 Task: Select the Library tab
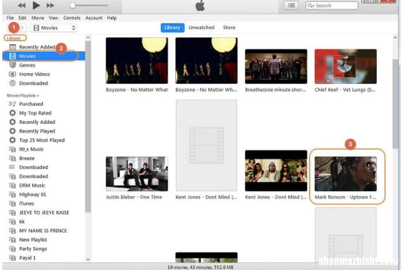click(173, 28)
